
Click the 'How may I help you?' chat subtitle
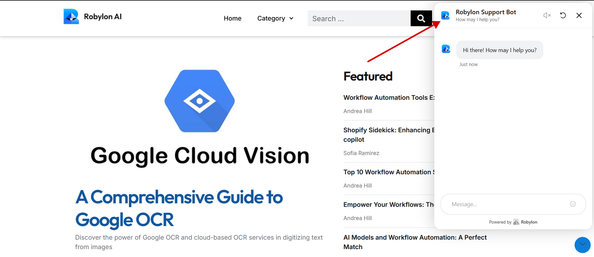pyautogui.click(x=478, y=20)
